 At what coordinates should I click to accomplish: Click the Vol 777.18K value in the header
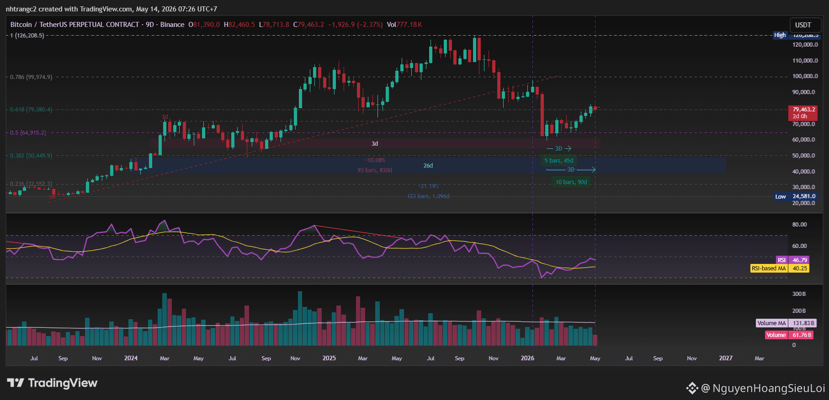[x=404, y=25]
